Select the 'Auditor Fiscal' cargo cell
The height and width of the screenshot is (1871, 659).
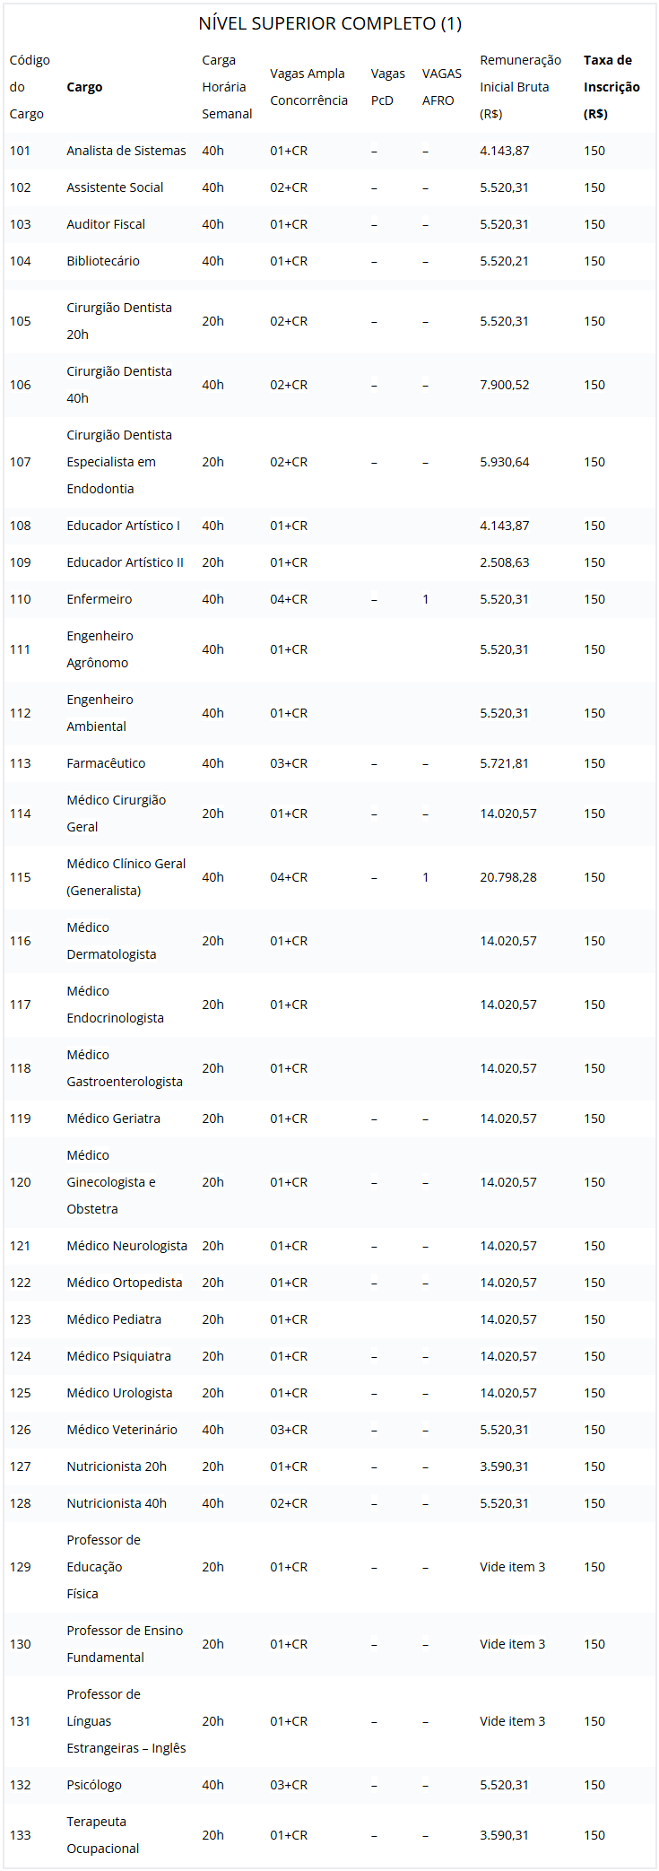click(106, 224)
